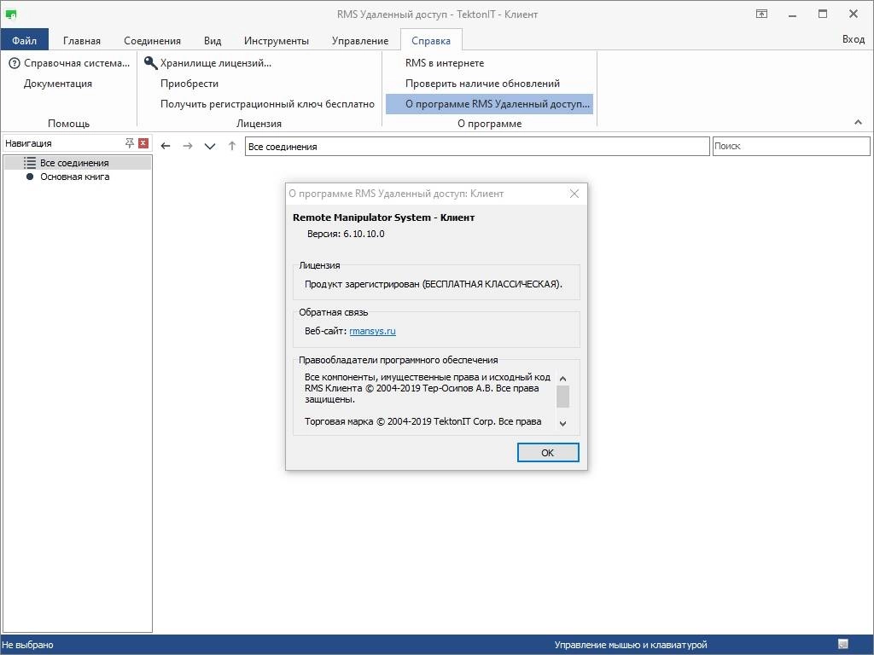The image size is (874, 655).
Task: Pin the Навигация panel
Action: pyautogui.click(x=130, y=143)
